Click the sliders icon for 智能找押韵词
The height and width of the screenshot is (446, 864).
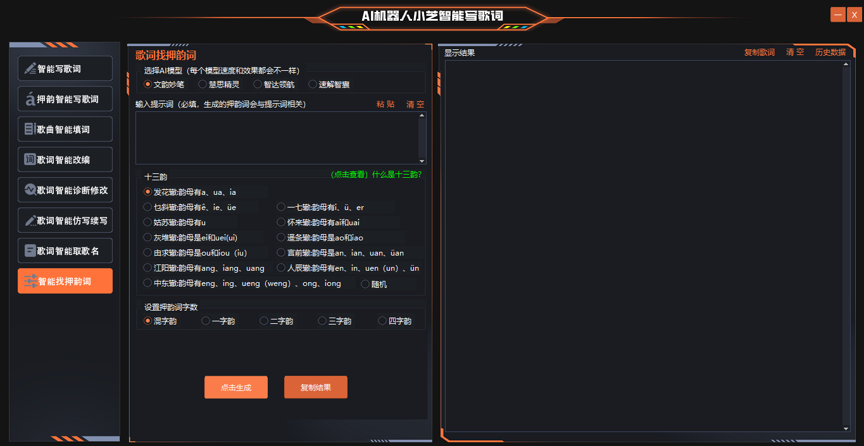[30, 282]
